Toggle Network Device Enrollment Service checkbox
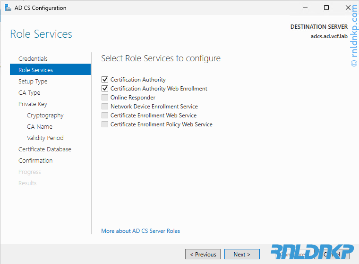Viewport: 359px width, 264px height. click(x=105, y=107)
